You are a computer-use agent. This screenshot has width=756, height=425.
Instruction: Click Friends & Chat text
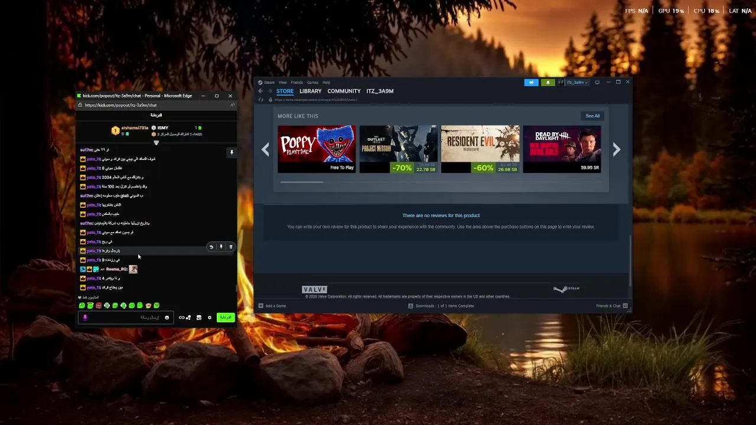tap(608, 306)
